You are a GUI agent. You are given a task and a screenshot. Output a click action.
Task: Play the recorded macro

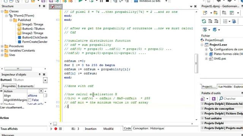coord(51,128)
